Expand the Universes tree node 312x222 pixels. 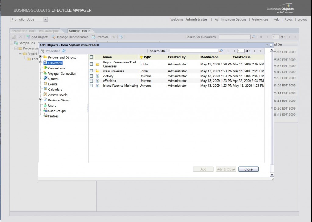tap(41, 62)
